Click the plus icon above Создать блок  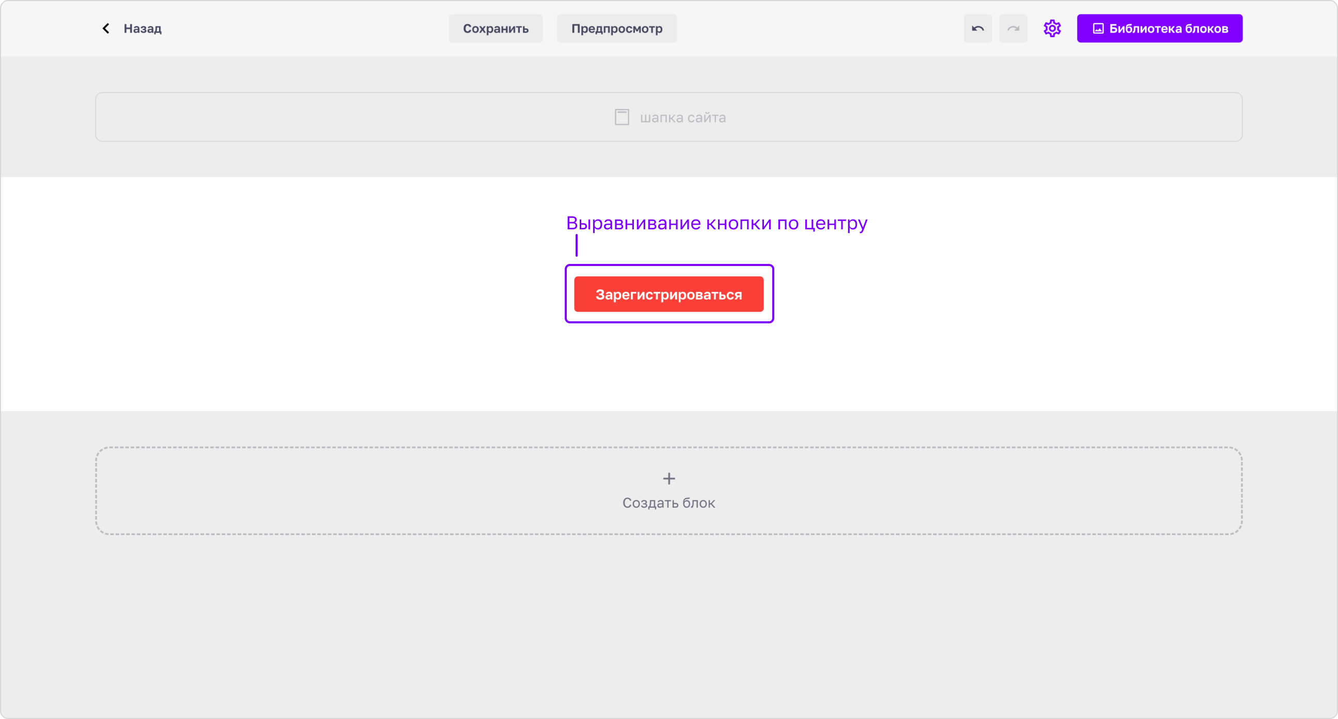pyautogui.click(x=669, y=478)
